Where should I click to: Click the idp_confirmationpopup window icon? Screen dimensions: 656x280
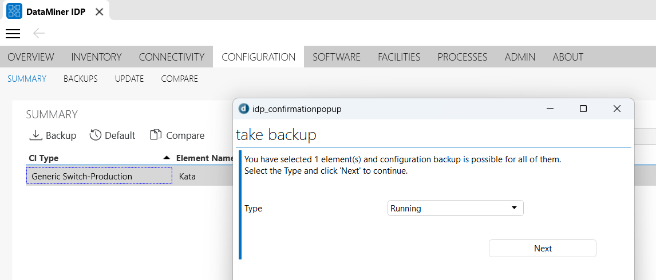244,109
